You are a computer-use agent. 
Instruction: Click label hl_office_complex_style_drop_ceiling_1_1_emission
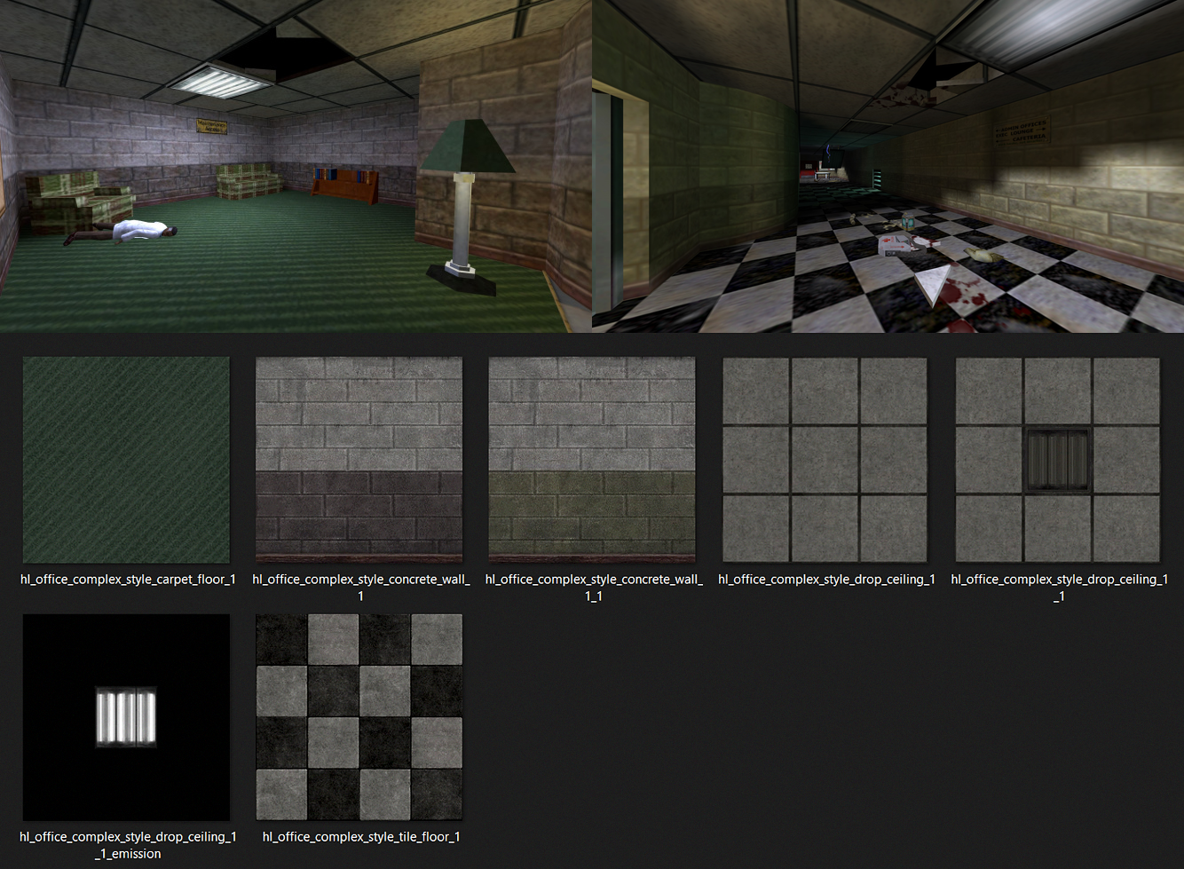pos(128,845)
